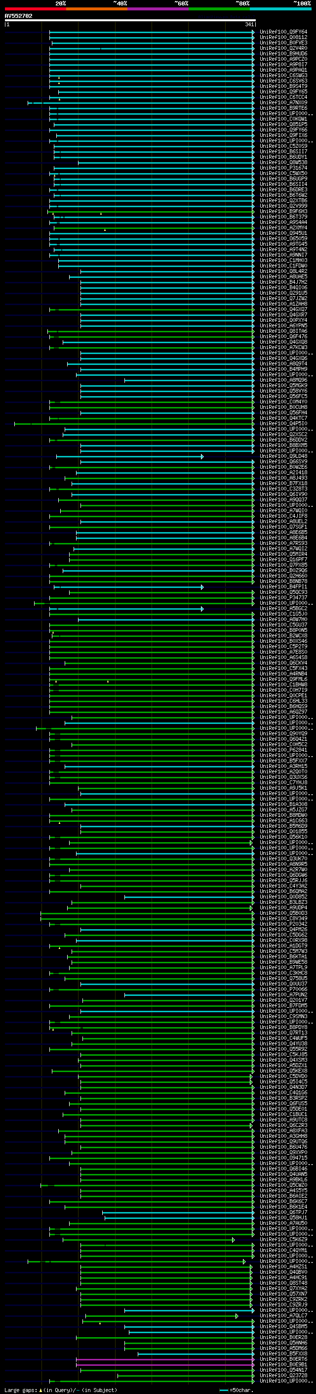Screen dimensions: 316x1394
Task: Select the UniRef100_B6UDY1 label
Action: click(x=283, y=157)
